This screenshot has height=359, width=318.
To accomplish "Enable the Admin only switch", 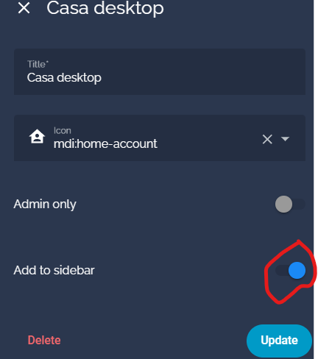I will 290,204.
